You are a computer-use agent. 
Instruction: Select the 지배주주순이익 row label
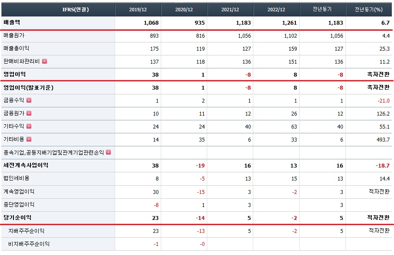pos(26,231)
